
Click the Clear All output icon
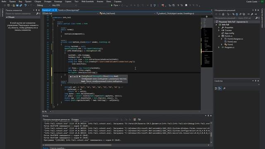(x=135, y=120)
